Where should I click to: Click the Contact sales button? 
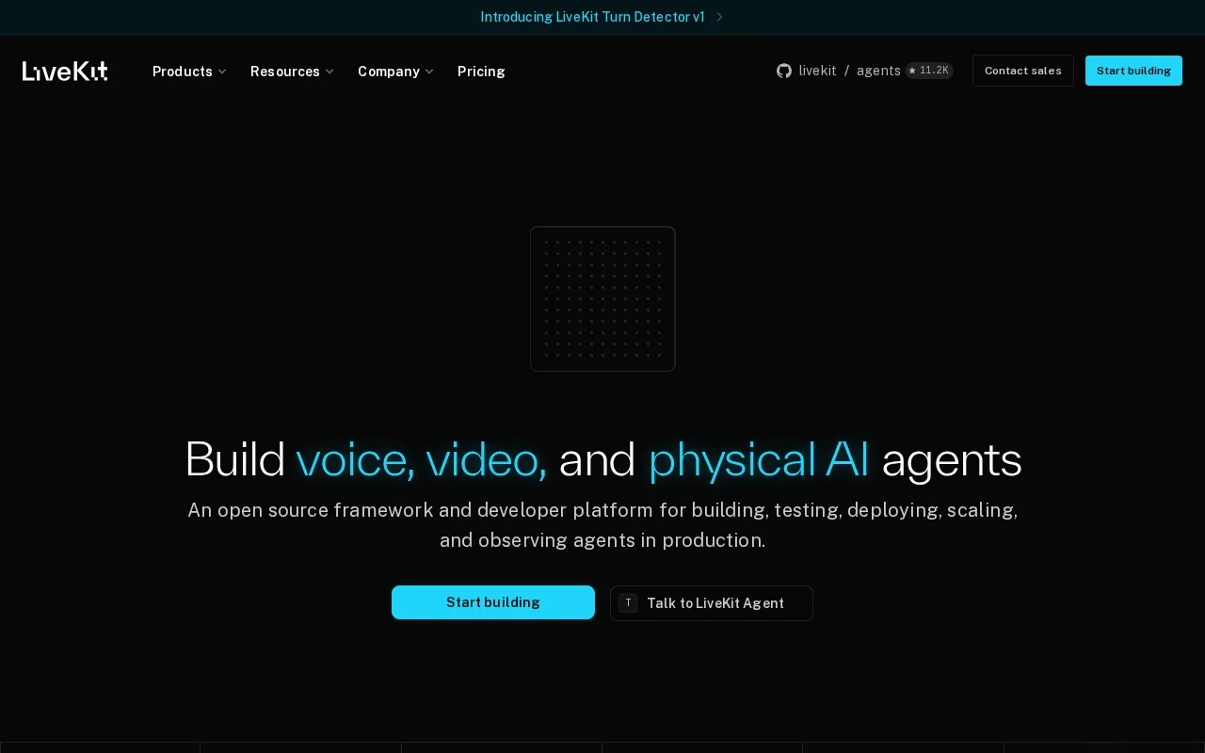click(1023, 71)
